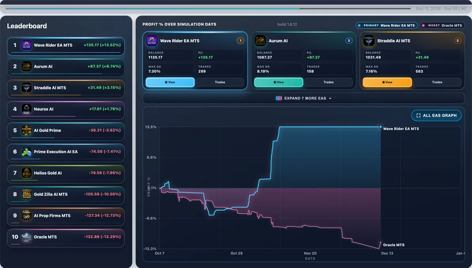Select AI Prop Firms MT5 loss -127.34
Screen dimensions: 472x268
click(103, 216)
